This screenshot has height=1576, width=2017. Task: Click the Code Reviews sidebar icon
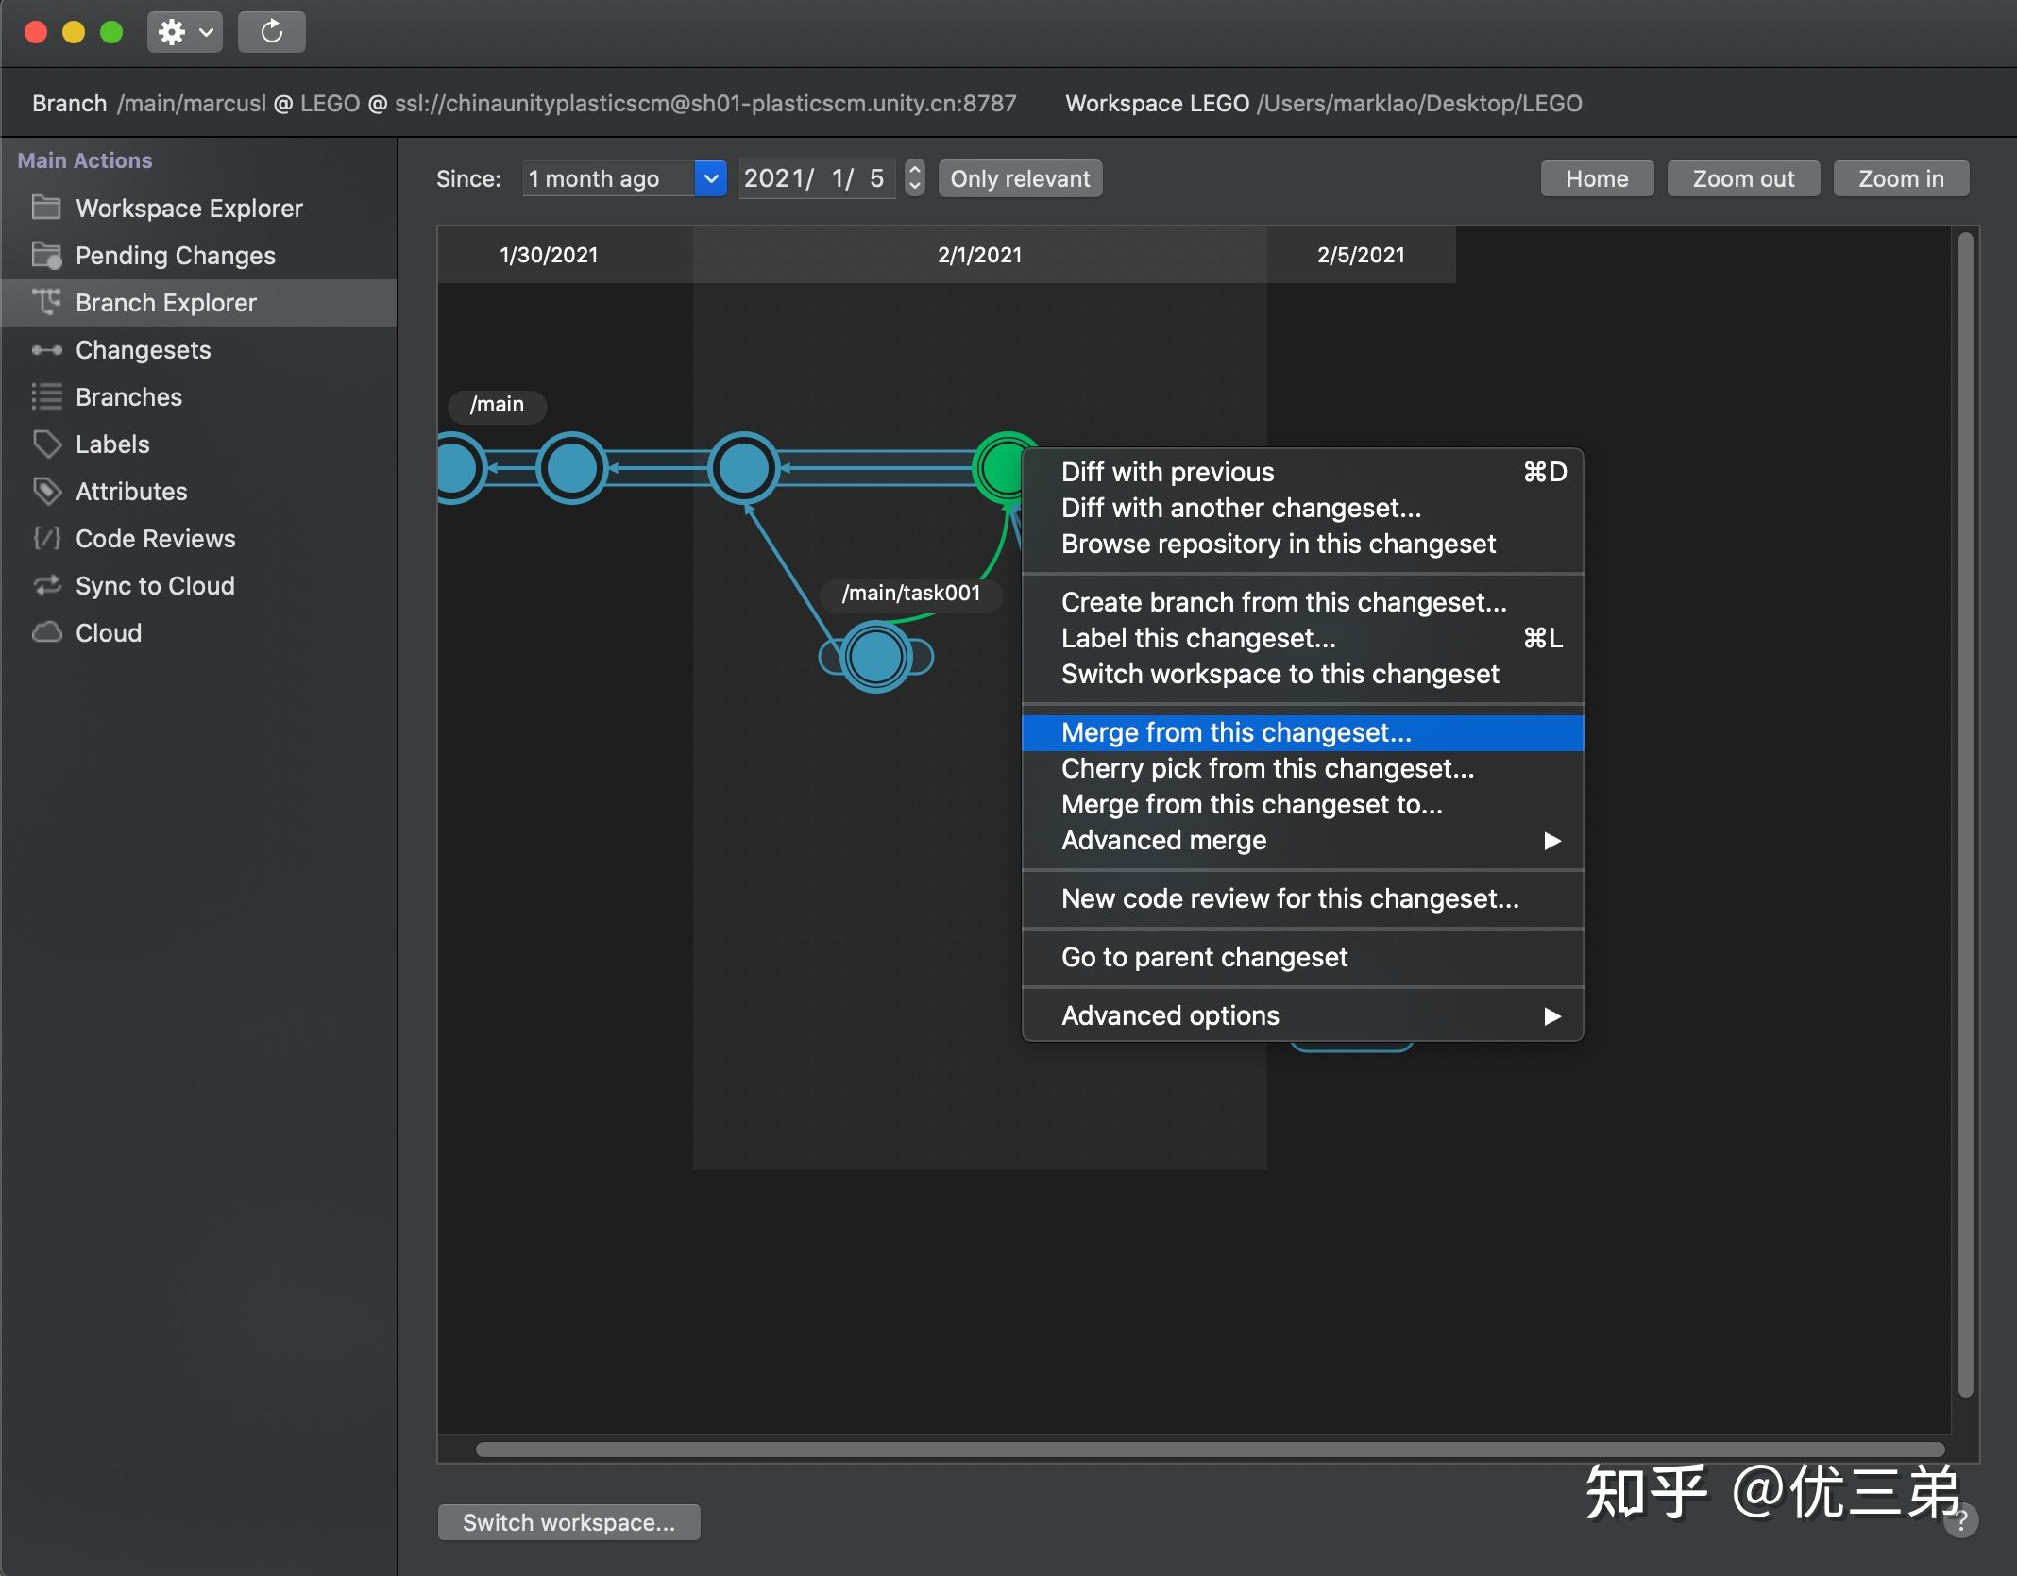tap(46, 539)
